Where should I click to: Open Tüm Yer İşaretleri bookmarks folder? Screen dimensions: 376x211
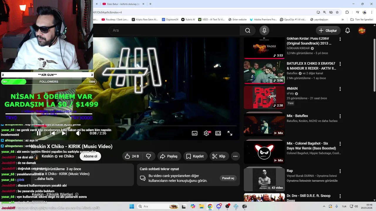pyautogui.click(x=362, y=20)
